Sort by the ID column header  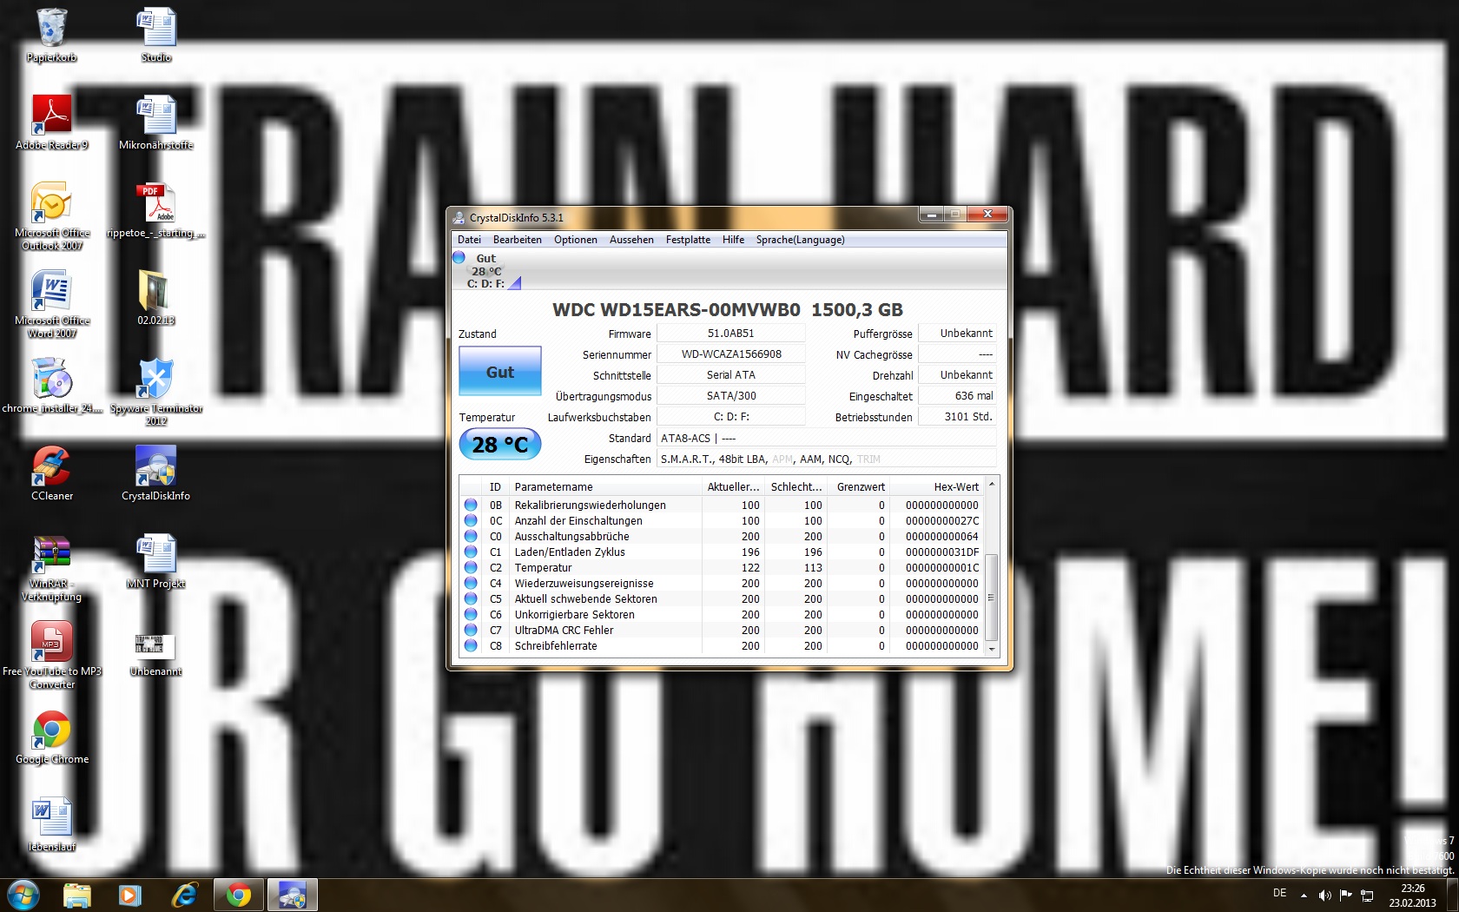pyautogui.click(x=495, y=487)
